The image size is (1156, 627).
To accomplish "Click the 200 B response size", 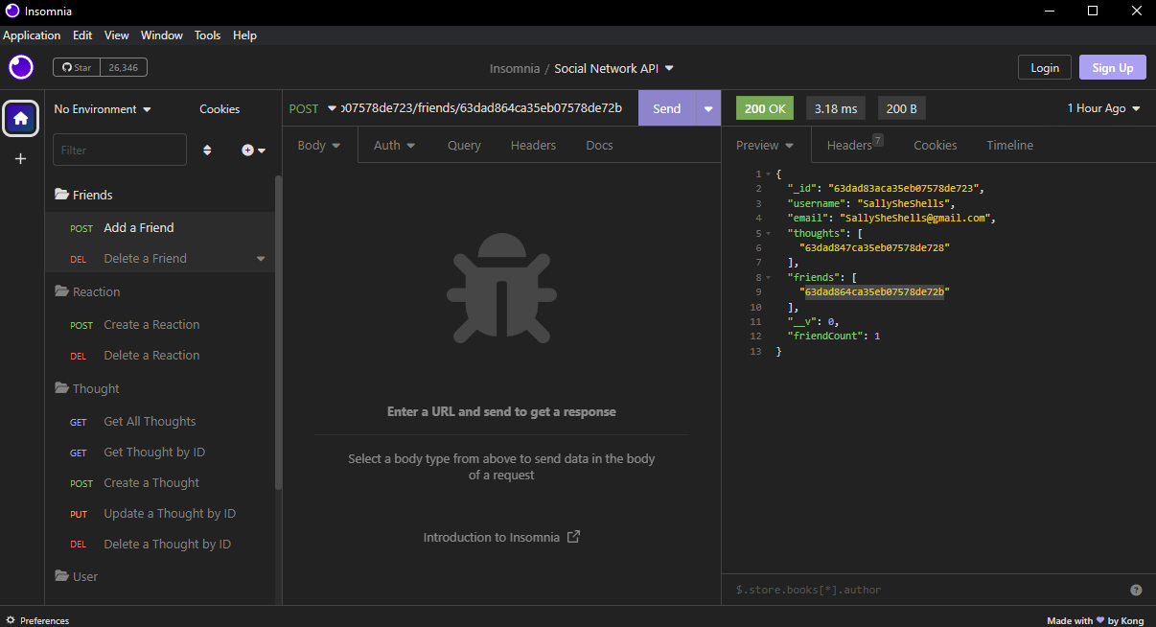I will (902, 108).
